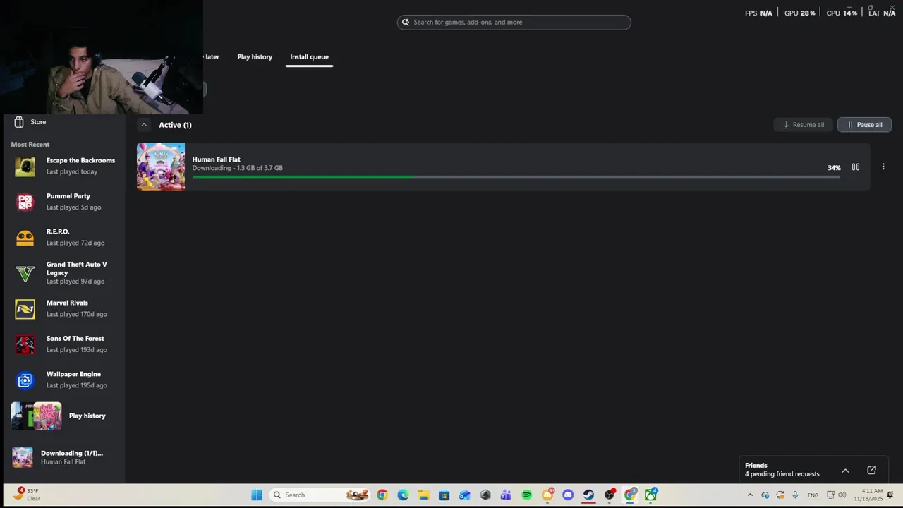Screen dimensions: 903x508
Task: Open the Store icon in the sidebar
Action: [19, 122]
